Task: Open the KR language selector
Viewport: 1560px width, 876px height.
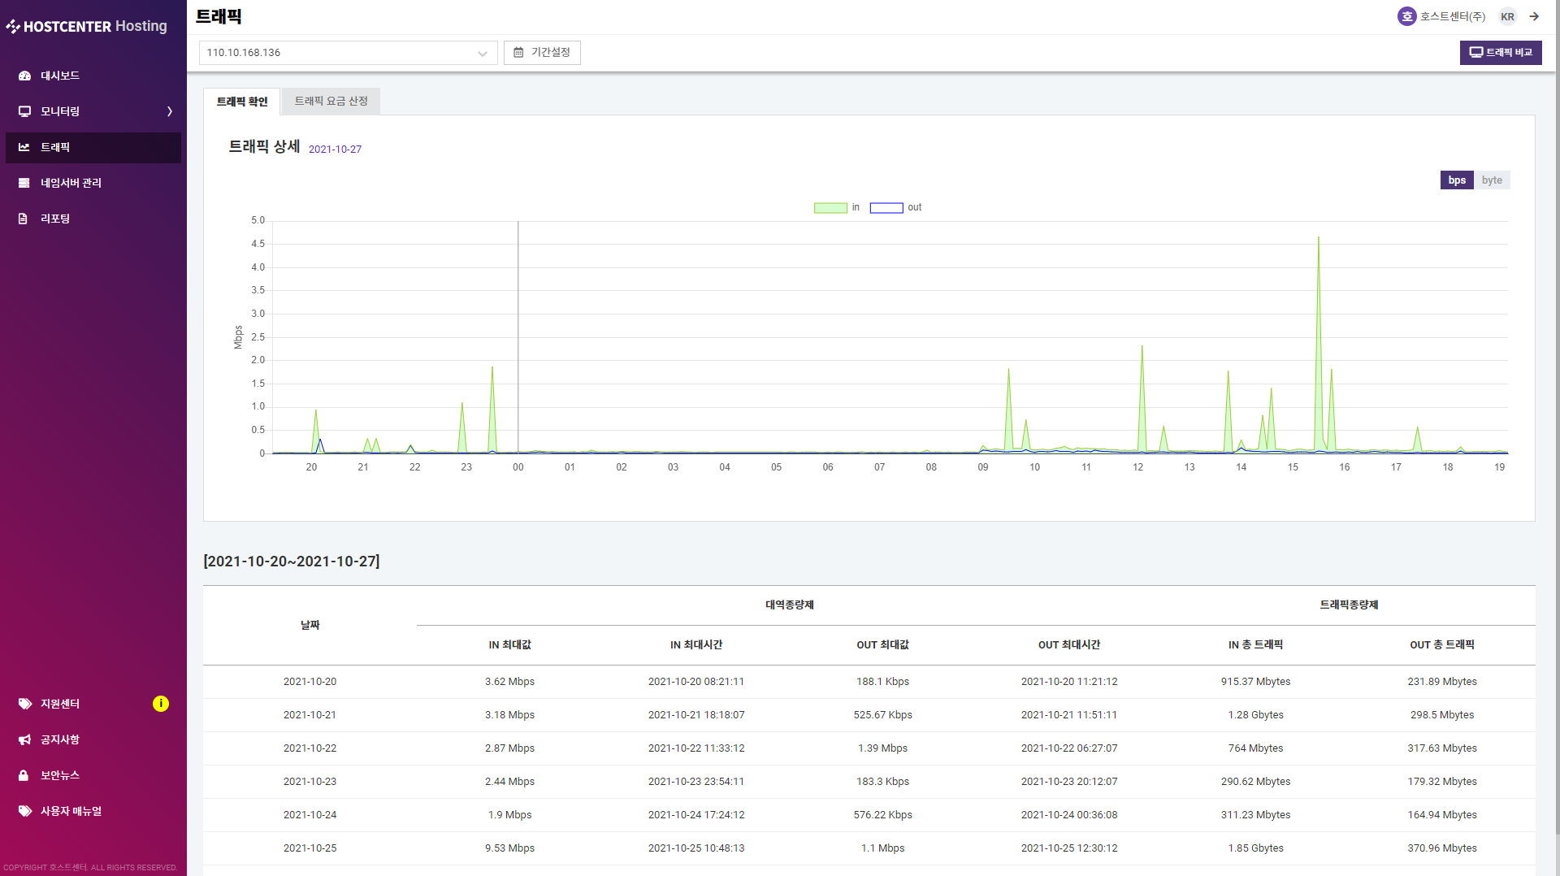Action: point(1507,16)
